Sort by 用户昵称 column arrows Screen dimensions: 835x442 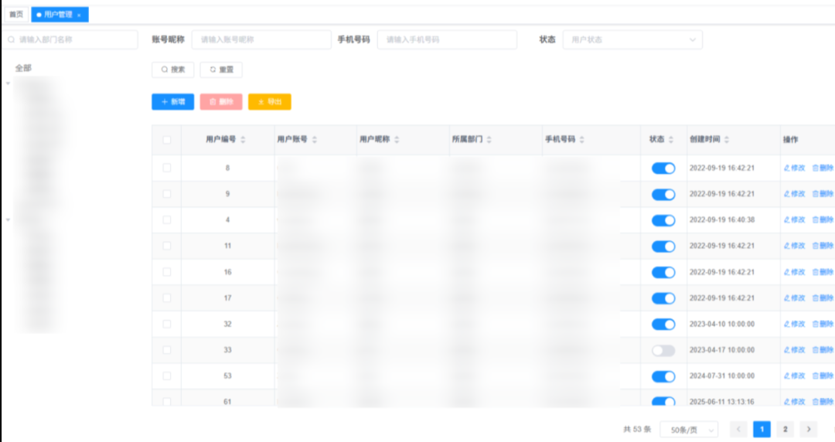[397, 140]
